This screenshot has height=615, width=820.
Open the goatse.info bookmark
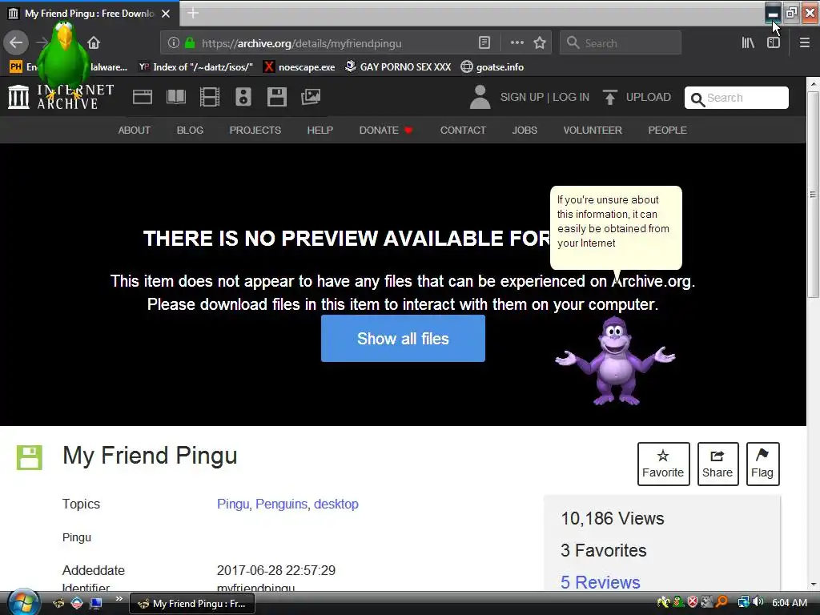point(492,67)
